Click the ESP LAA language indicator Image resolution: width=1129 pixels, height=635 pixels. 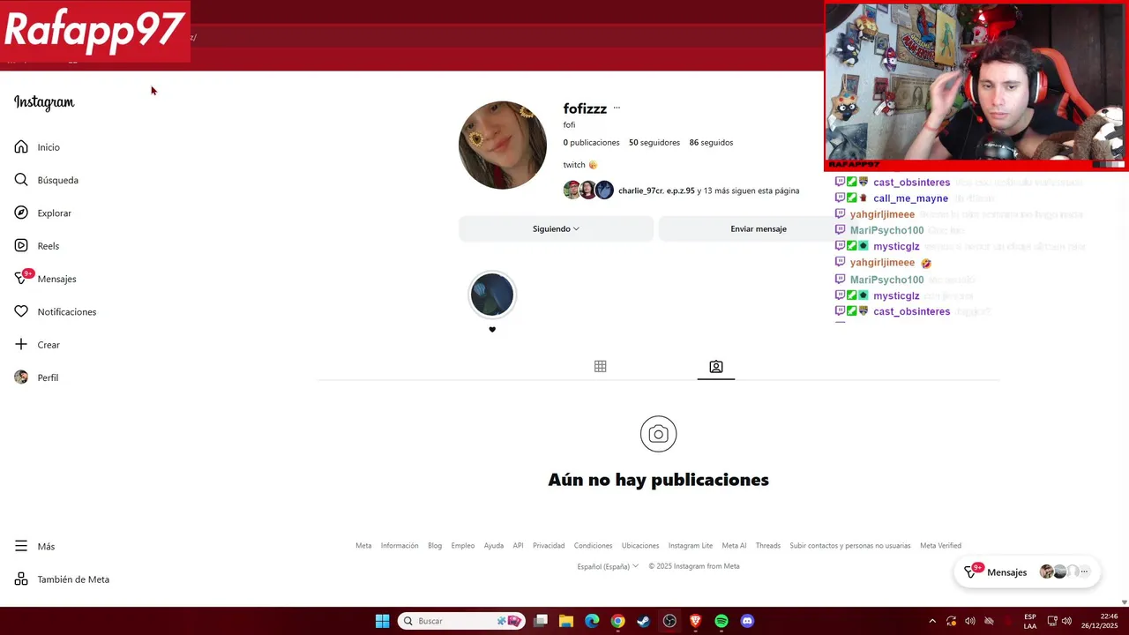(1030, 621)
